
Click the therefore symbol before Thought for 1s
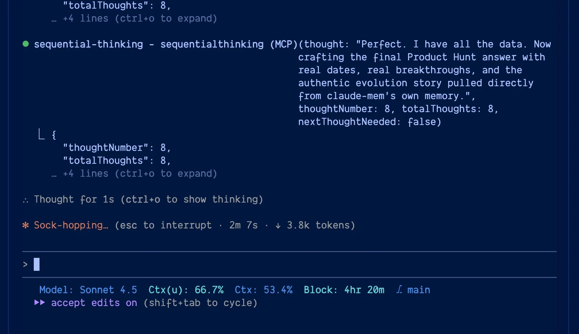(26, 200)
